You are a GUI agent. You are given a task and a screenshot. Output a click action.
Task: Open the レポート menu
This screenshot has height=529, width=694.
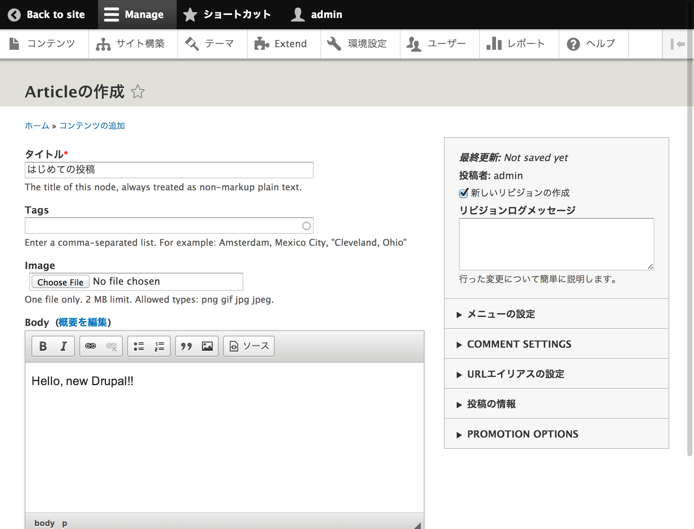click(x=519, y=44)
